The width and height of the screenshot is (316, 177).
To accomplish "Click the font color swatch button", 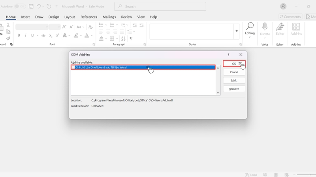I will (87, 35).
